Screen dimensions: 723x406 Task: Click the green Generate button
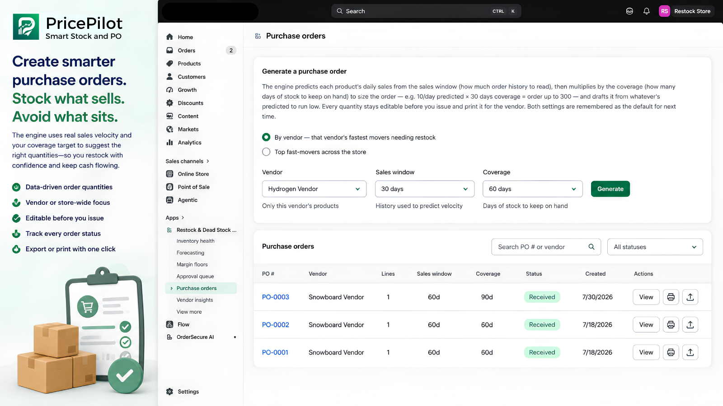click(610, 189)
